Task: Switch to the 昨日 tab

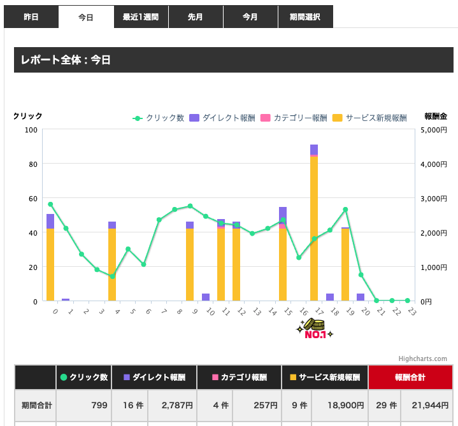Action: (x=31, y=17)
